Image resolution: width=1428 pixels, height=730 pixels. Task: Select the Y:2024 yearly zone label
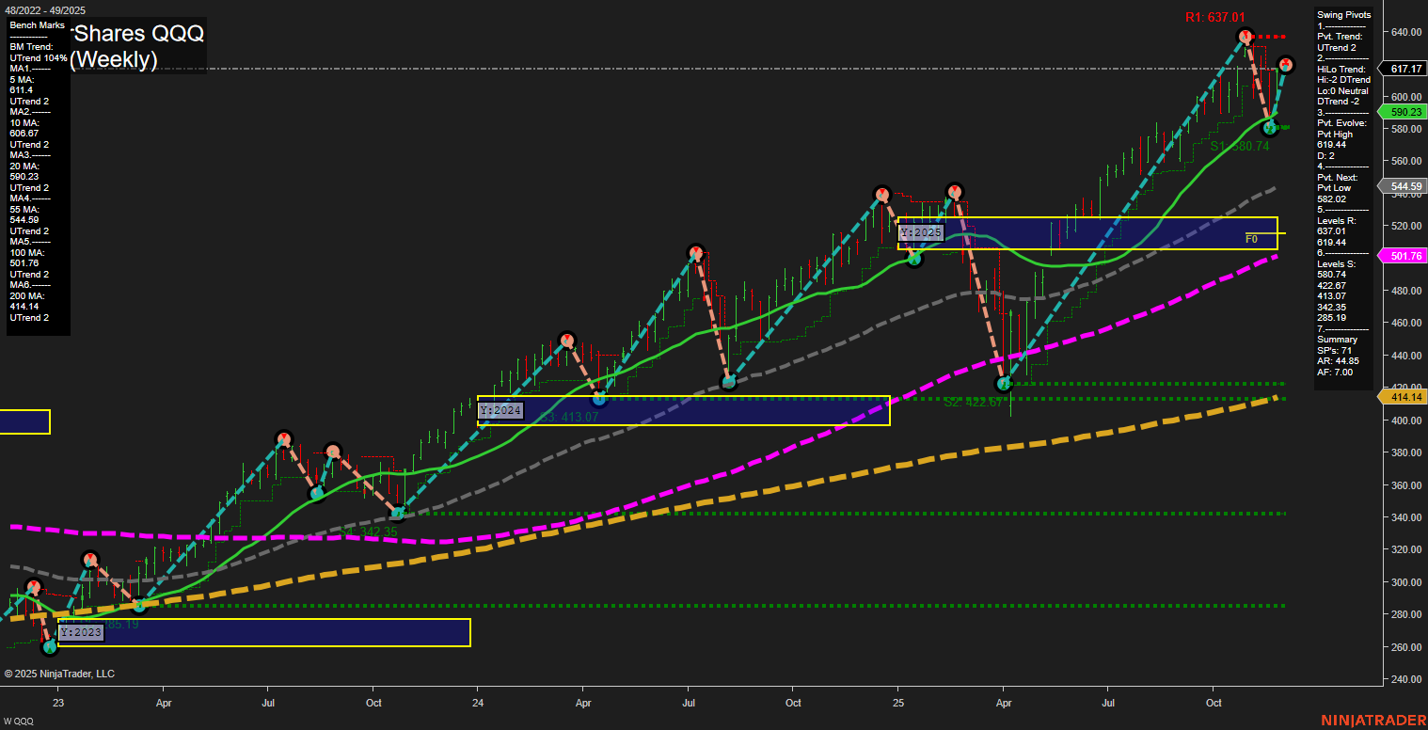[500, 411]
